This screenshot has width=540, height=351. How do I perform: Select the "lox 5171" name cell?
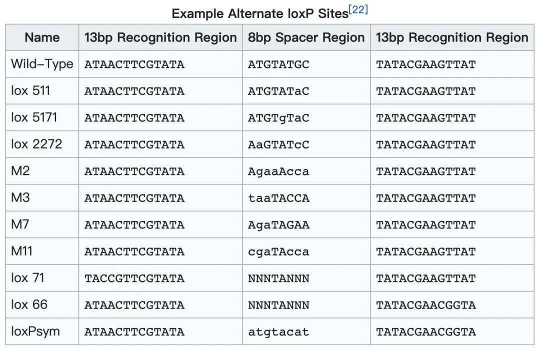click(x=34, y=117)
